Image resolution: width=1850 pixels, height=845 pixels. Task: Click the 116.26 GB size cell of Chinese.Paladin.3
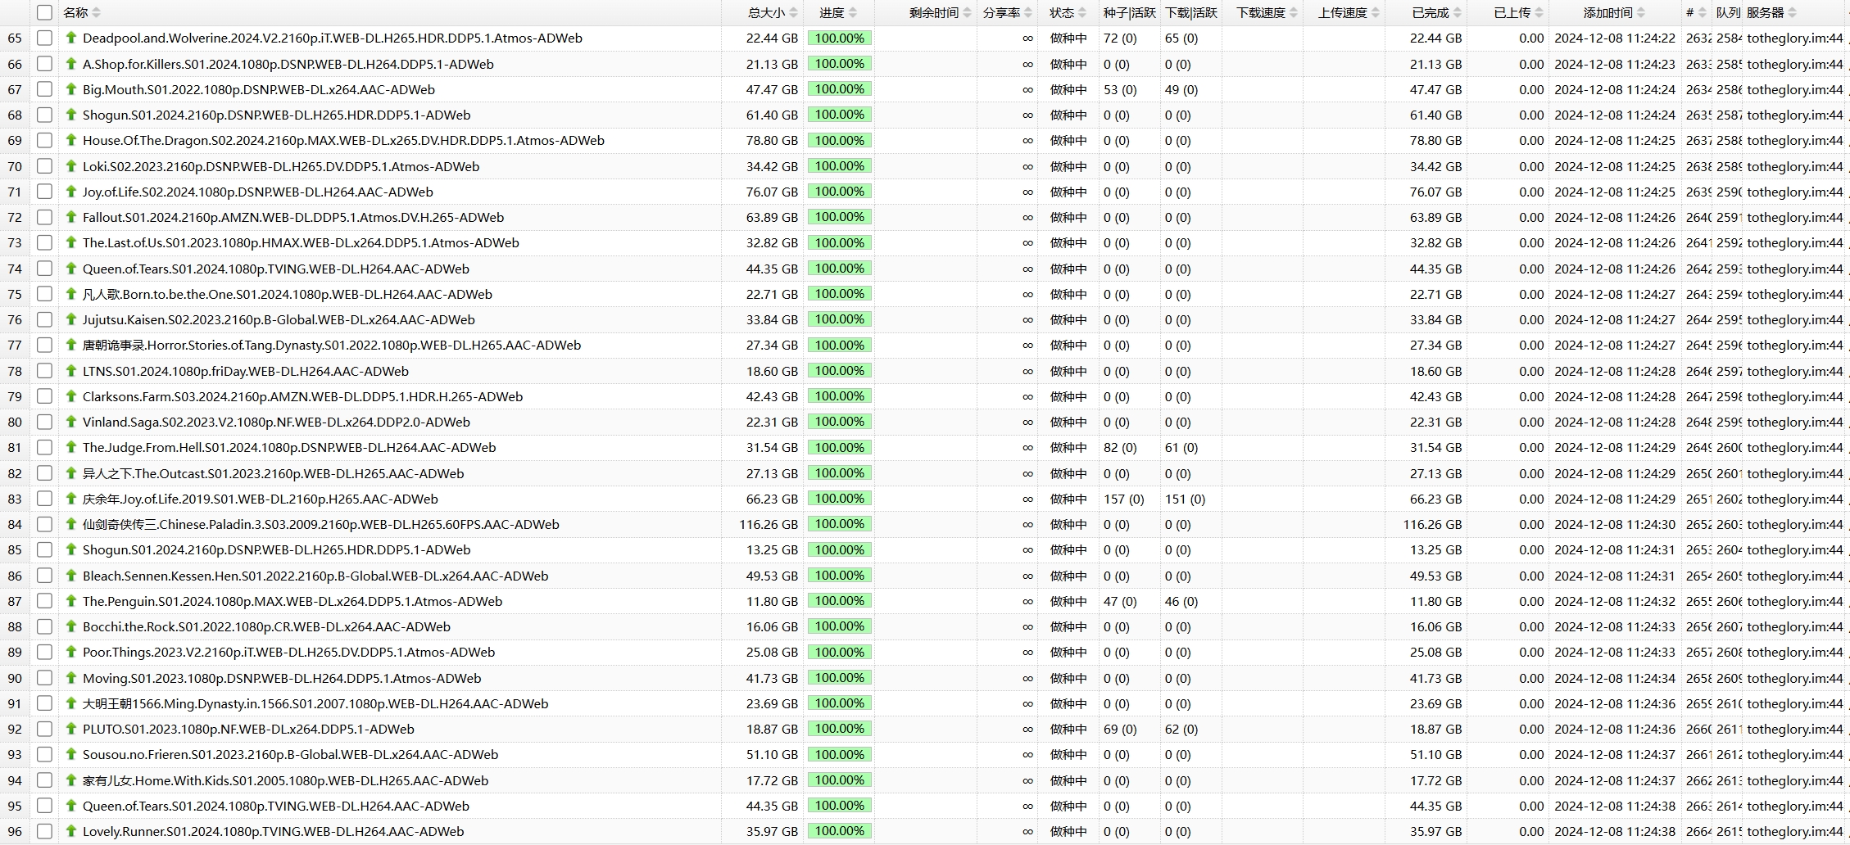[x=768, y=524]
